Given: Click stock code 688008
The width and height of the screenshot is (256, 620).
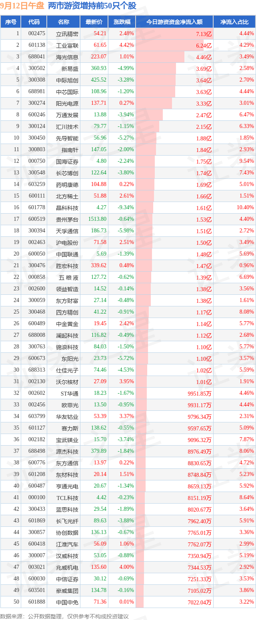Looking at the screenshot, I should pyautogui.click(x=37, y=335).
